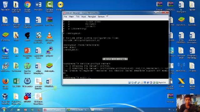Click the Windows Start button
Viewport: 200px width, 112px height.
pos(4,110)
